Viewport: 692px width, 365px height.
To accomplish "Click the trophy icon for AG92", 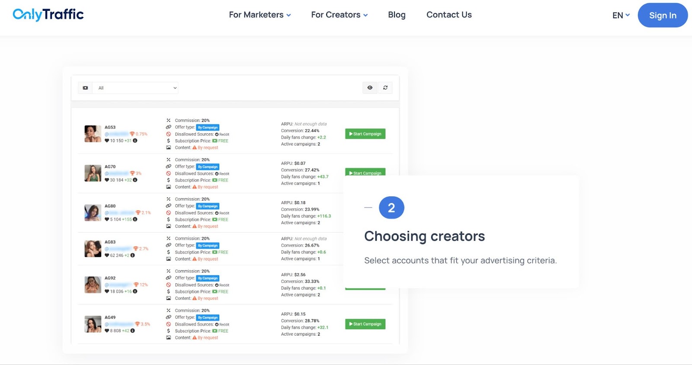I will pos(136,285).
